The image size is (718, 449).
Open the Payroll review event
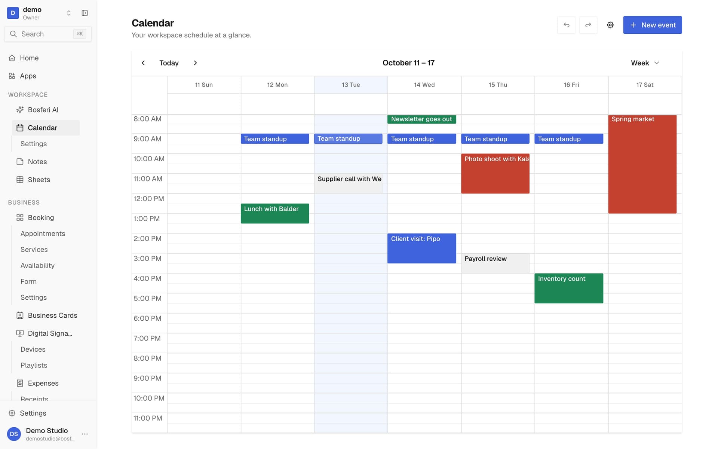495,263
